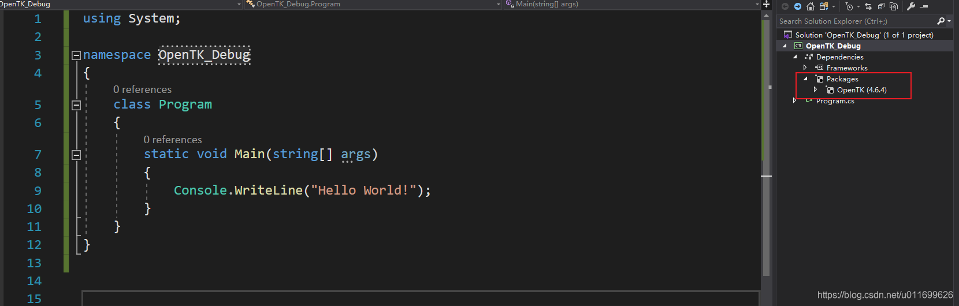Collapse All items in Solution Explorer
Image resolution: width=959 pixels, height=306 pixels.
(x=881, y=6)
